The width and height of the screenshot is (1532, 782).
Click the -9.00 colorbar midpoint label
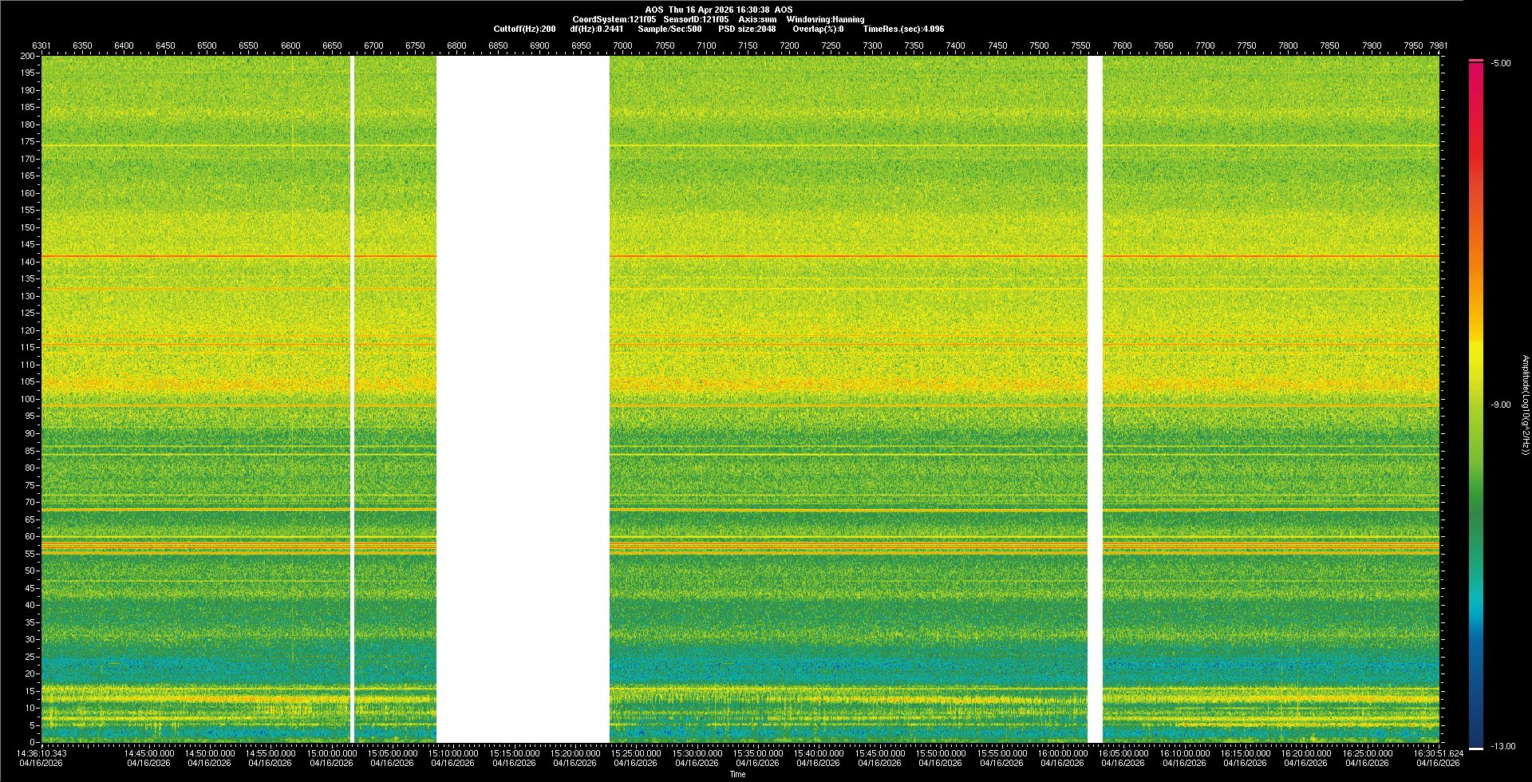[1501, 405]
